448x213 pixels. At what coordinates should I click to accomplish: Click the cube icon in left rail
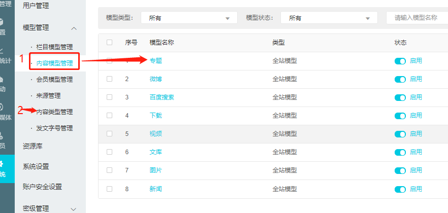(2, 22)
